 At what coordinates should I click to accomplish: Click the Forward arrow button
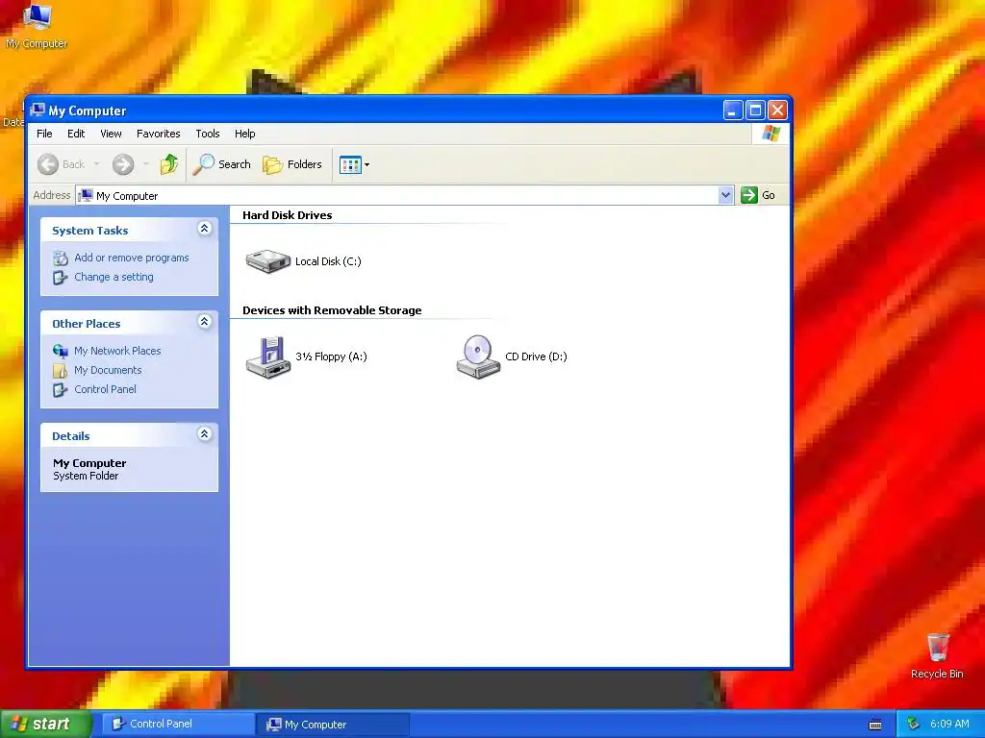point(123,164)
